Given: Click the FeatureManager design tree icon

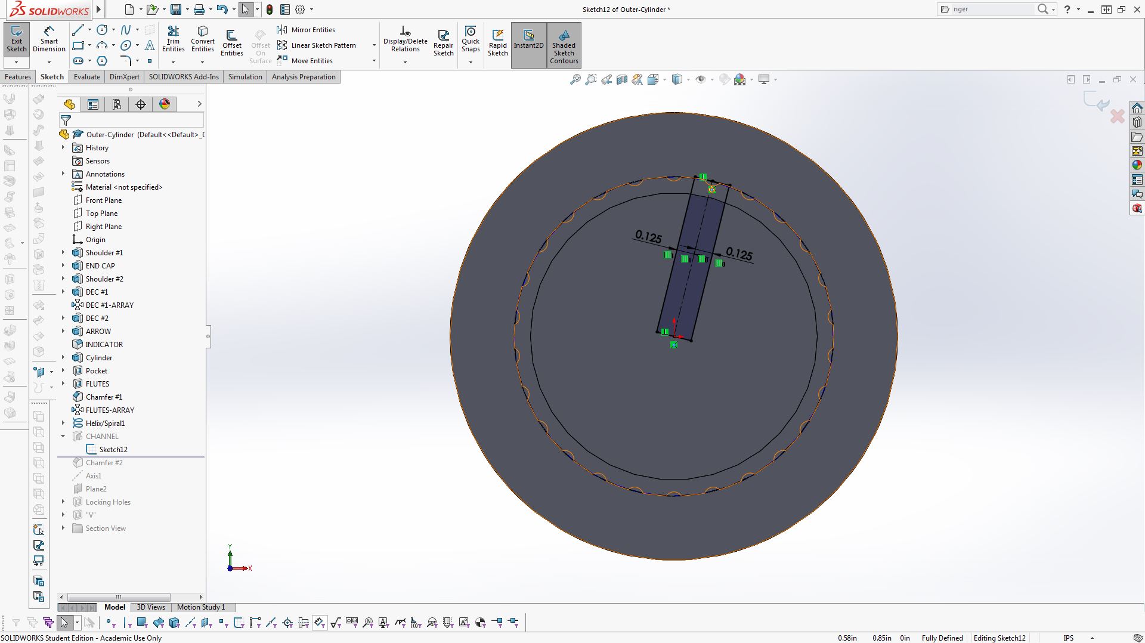Looking at the screenshot, I should pos(69,104).
